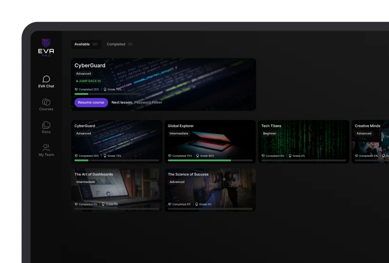Click the featured CyberGuard progress bar
Screen dimensions: 389x263
pyautogui.click(x=108, y=94)
